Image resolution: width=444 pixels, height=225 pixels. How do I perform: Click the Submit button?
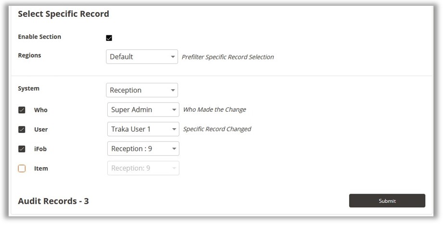pos(387,201)
